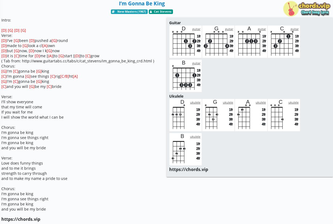Open ukulele link above G chord diagram

point(228,102)
